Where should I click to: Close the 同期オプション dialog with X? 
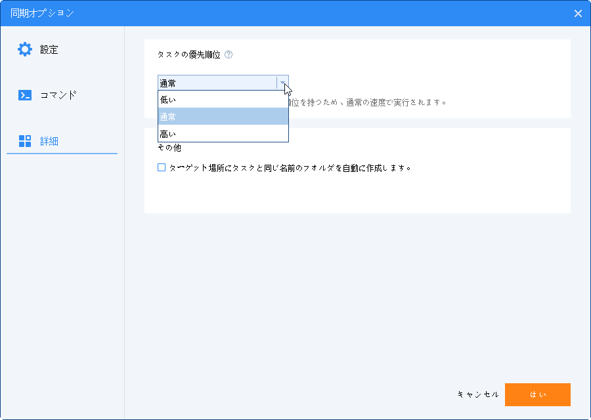578,13
